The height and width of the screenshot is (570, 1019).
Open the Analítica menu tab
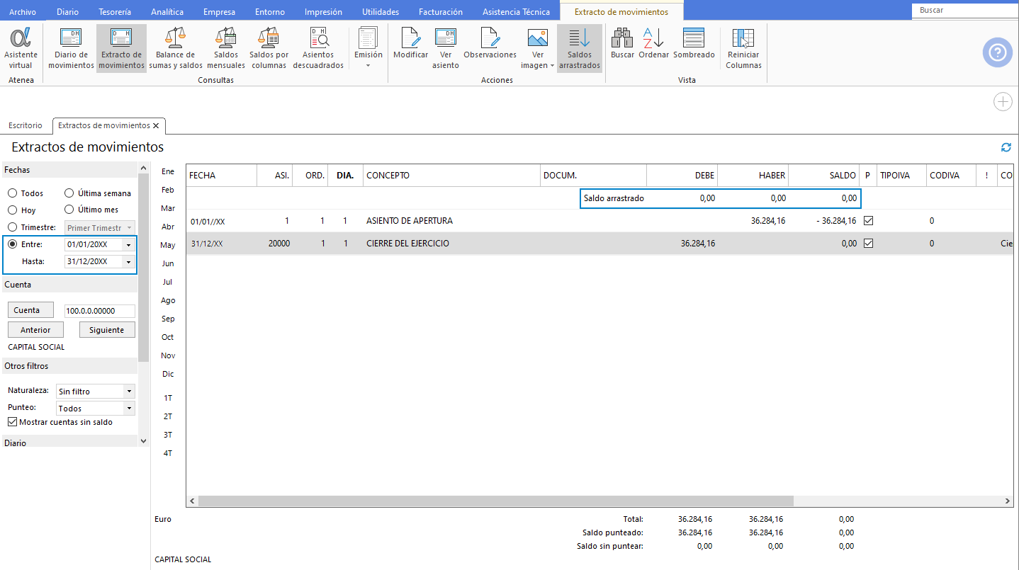click(168, 12)
